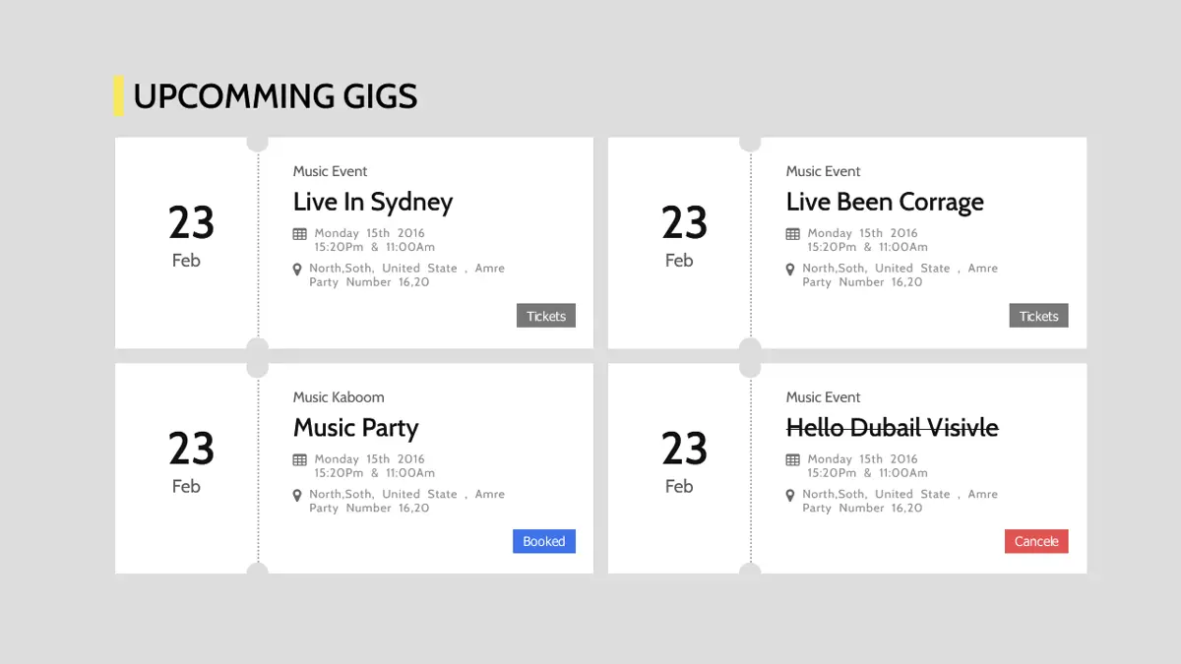This screenshot has height=664, width=1181.
Task: Click the location pin icon on Live In Sydney card
Action: click(296, 268)
